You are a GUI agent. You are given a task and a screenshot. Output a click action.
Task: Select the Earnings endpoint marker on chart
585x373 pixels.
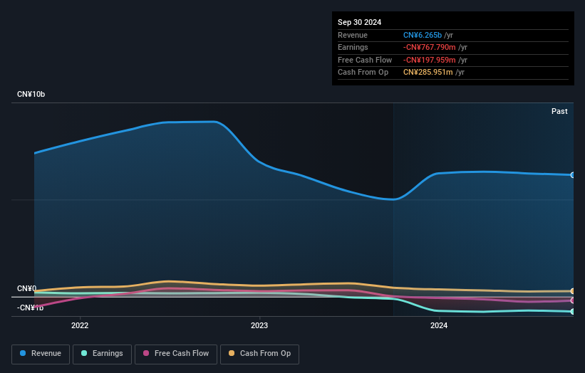(x=573, y=312)
